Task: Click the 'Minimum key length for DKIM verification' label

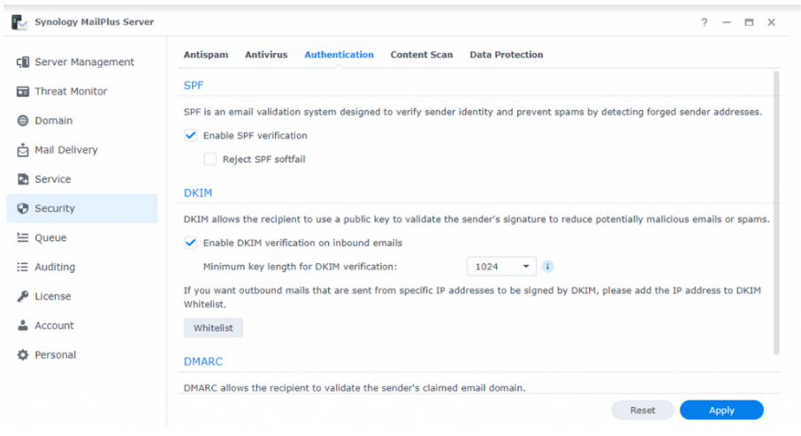Action: click(300, 267)
